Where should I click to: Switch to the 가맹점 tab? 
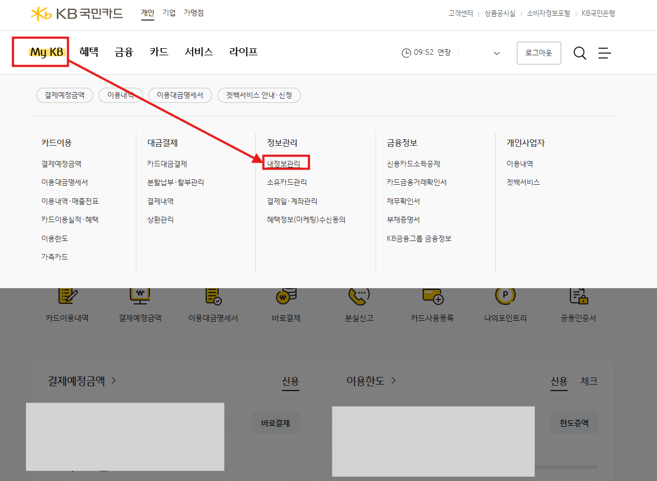(x=194, y=13)
